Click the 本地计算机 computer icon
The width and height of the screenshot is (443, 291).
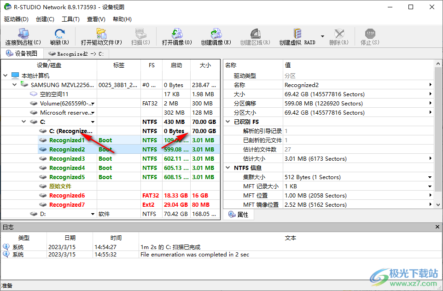pos(15,76)
